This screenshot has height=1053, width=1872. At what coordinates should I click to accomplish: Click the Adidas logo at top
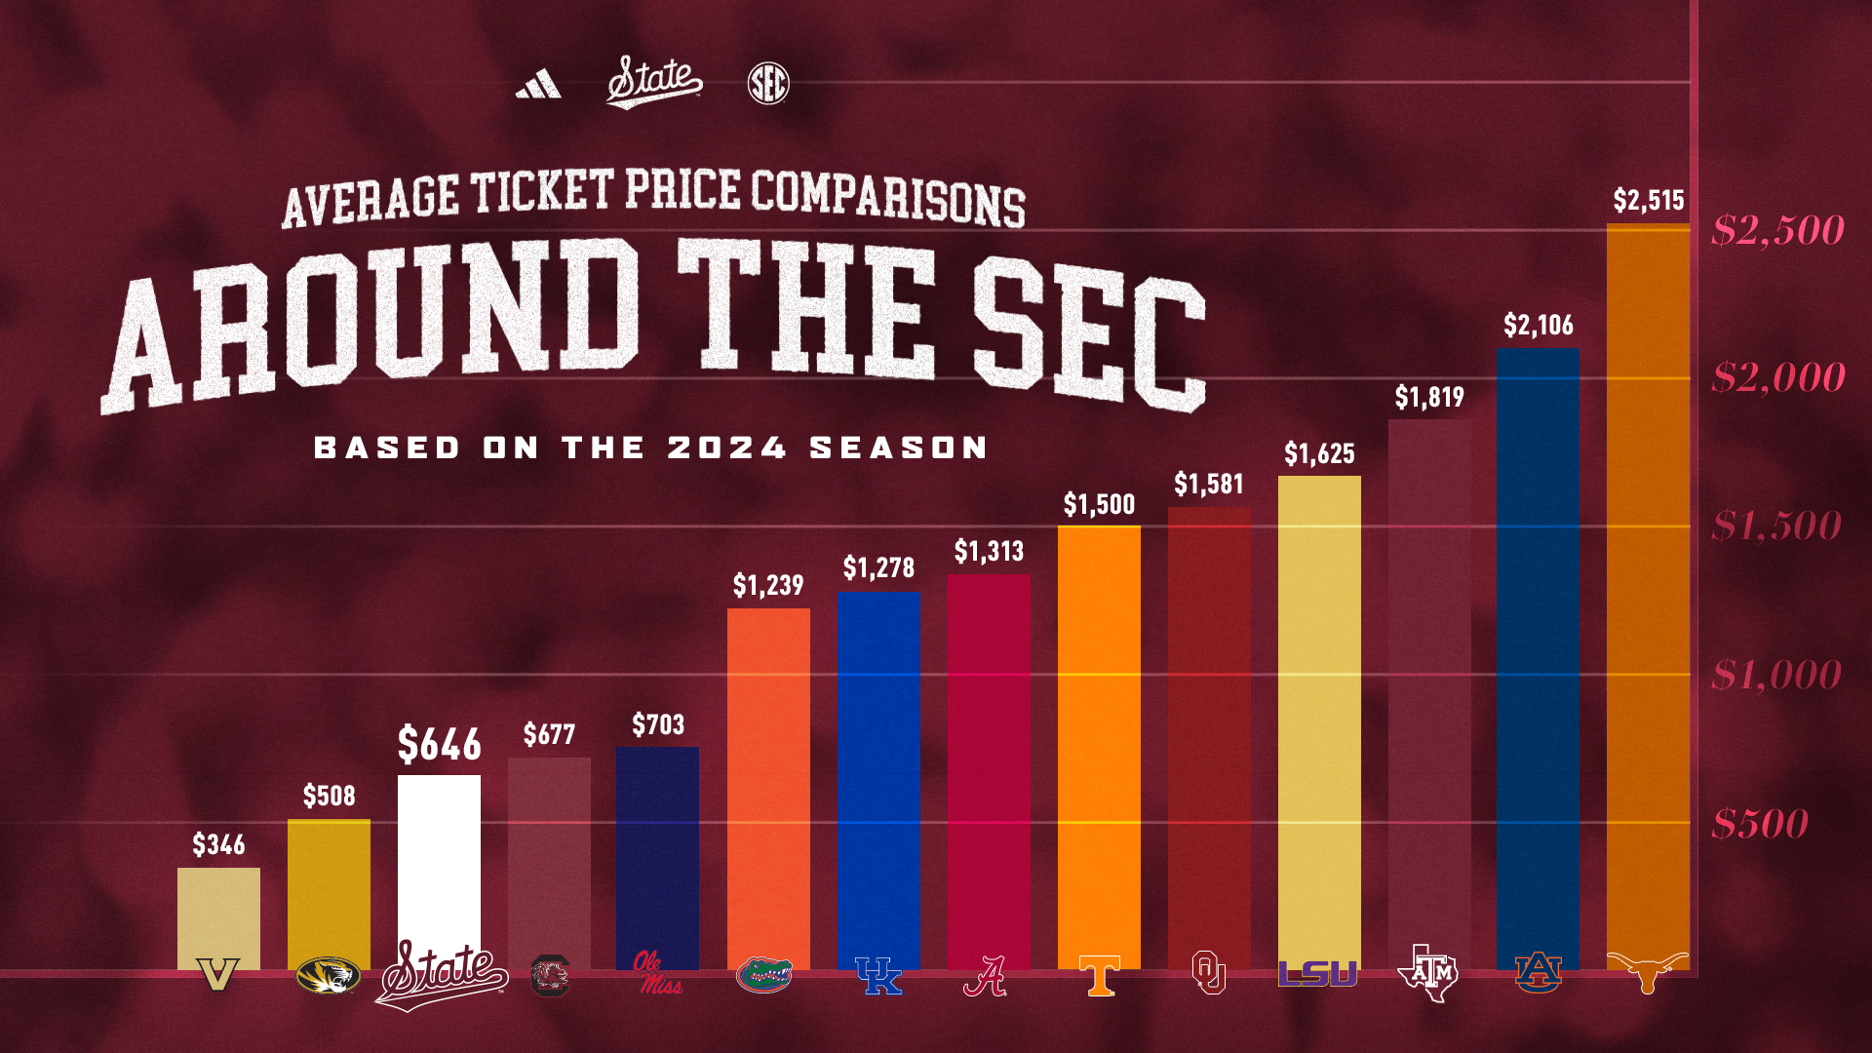click(x=538, y=85)
